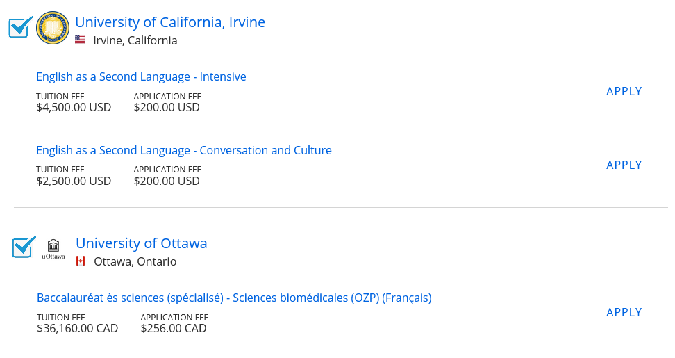Apply to the ESL Intensive program
The image size is (675, 358).
[624, 91]
